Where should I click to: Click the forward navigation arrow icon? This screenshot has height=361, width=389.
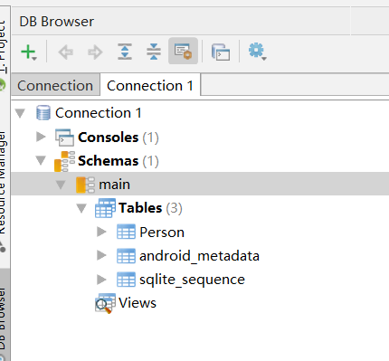pyautogui.click(x=95, y=52)
